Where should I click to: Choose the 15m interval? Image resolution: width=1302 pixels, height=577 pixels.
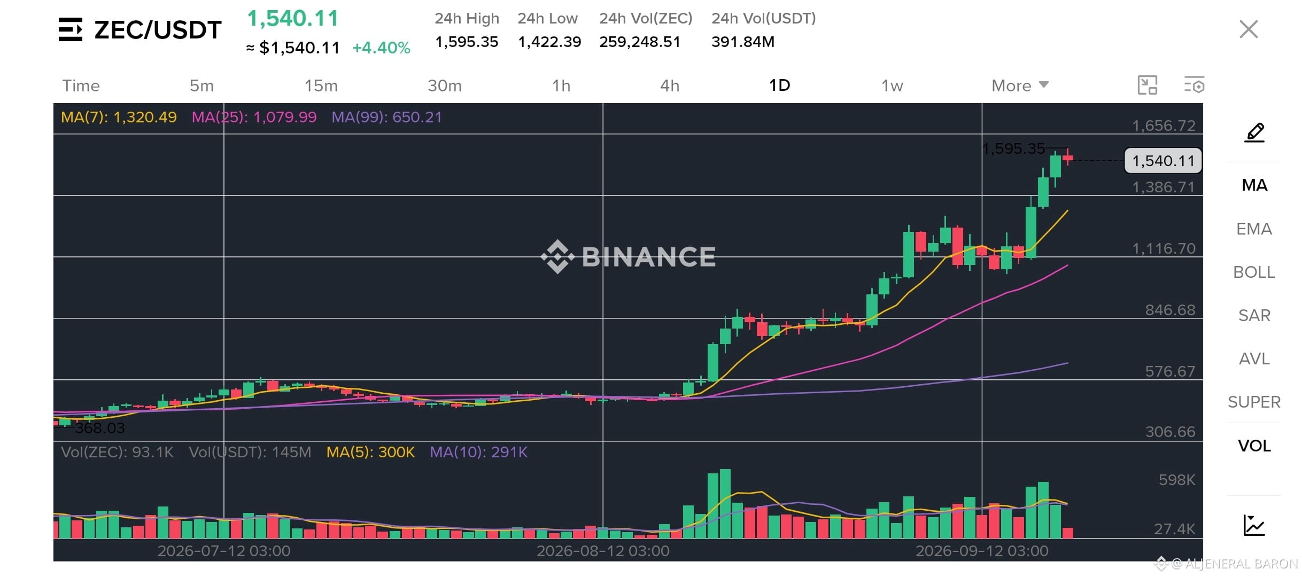321,85
